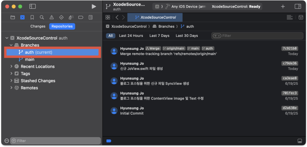Collapse the Branches group
This screenshot has width=307, height=147.
(x=11, y=45)
